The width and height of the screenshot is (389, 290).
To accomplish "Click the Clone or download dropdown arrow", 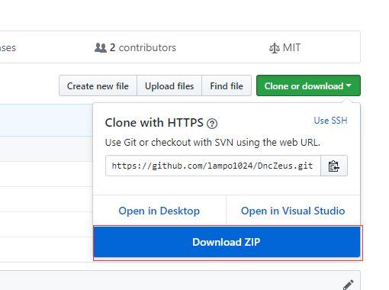I will coord(349,85).
